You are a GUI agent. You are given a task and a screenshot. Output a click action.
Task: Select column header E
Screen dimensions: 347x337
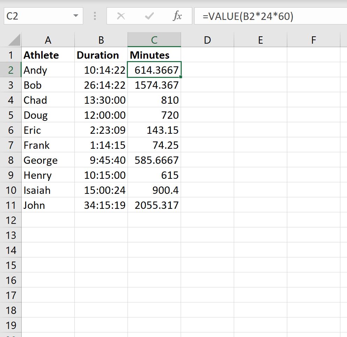pyautogui.click(x=260, y=39)
